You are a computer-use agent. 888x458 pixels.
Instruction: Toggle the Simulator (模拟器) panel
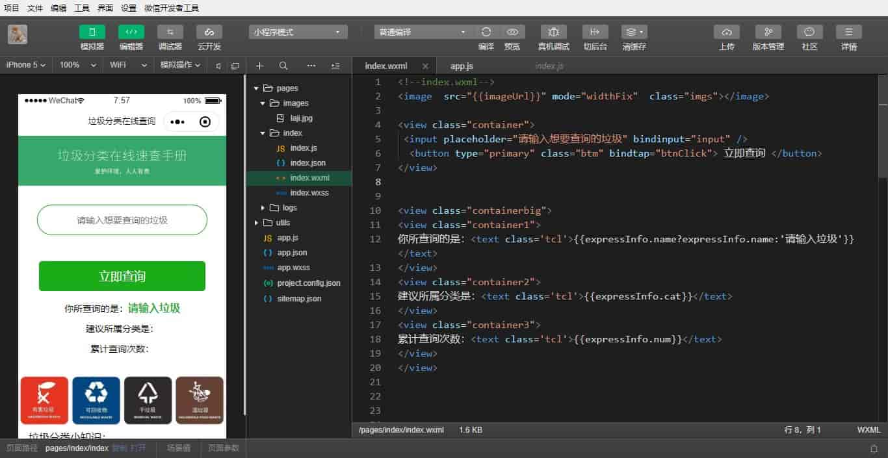[92, 32]
